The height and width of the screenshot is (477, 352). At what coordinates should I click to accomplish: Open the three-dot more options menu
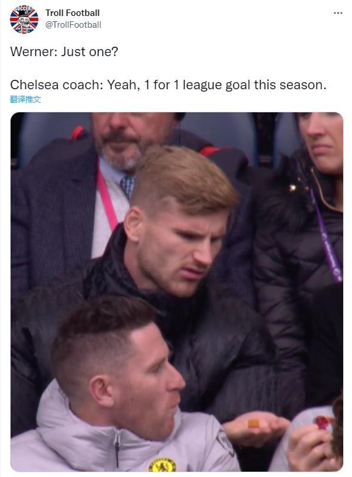click(x=338, y=13)
